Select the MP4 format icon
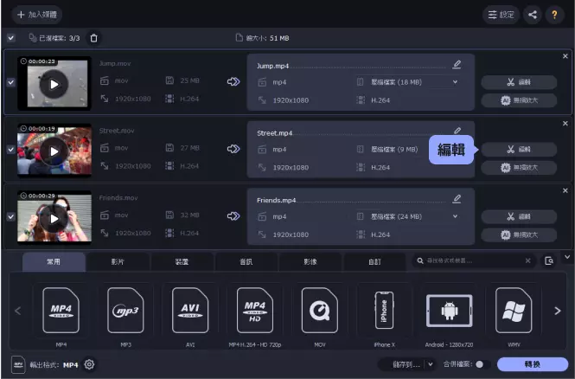Image resolution: width=575 pixels, height=379 pixels. 61,311
